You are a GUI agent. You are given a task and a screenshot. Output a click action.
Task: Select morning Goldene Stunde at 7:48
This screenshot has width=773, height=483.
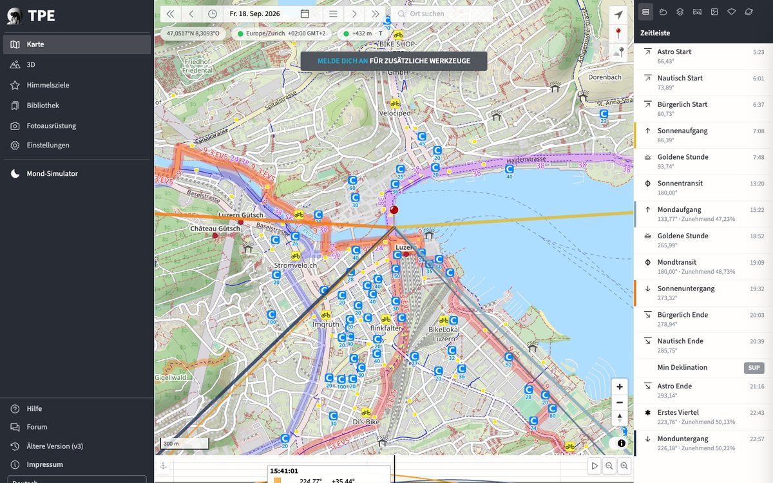(703, 162)
